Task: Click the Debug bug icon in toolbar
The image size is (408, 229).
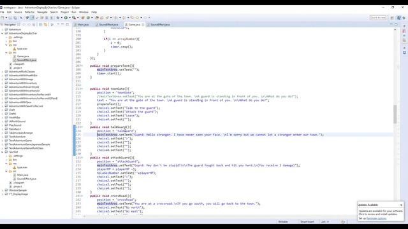Action: coord(58,18)
